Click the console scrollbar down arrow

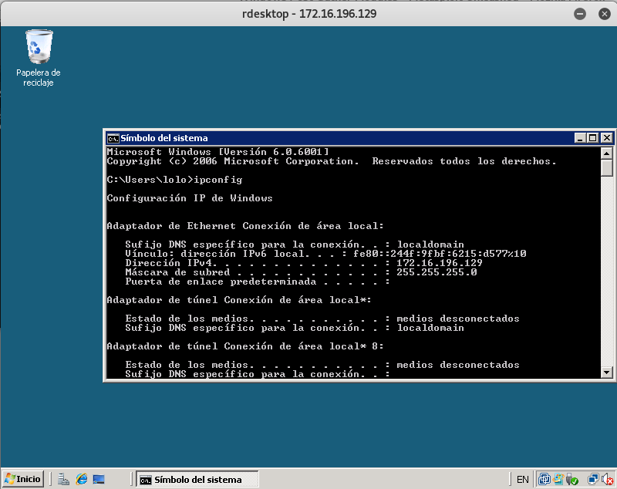(x=606, y=372)
